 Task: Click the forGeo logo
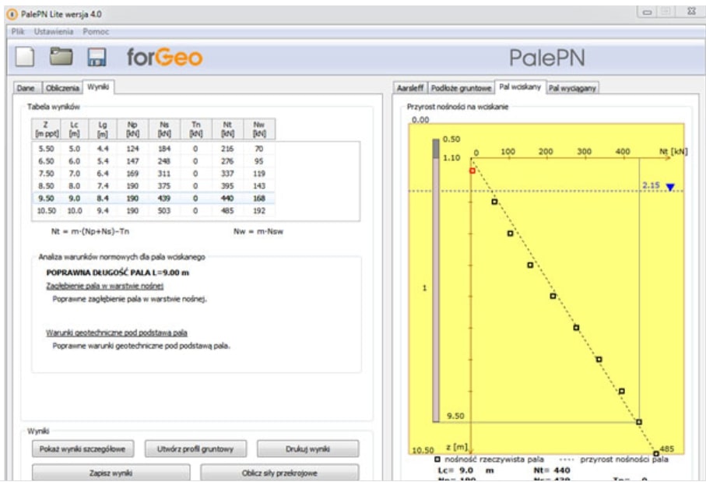pos(164,58)
